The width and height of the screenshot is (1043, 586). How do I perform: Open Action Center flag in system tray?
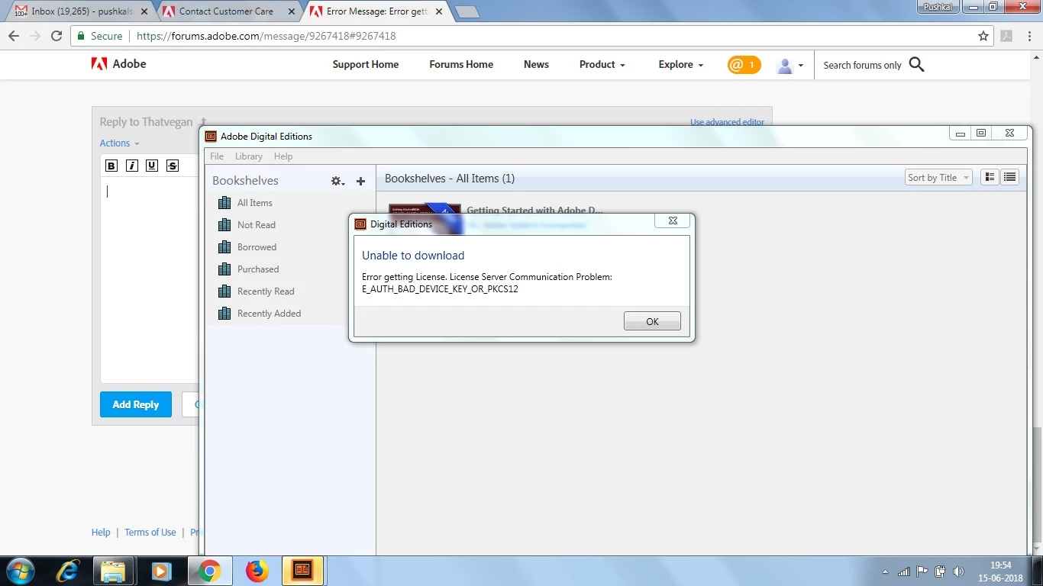[922, 572]
